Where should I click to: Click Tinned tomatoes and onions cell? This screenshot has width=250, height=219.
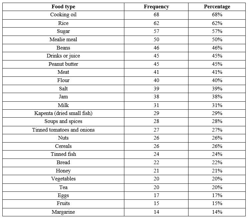tap(63, 130)
